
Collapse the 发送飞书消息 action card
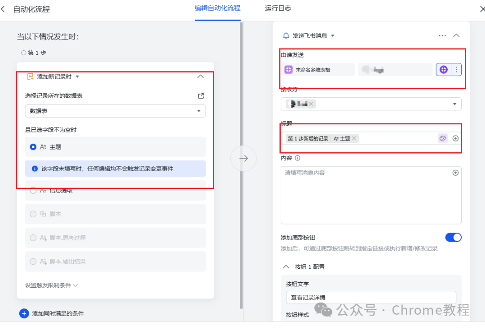(456, 35)
